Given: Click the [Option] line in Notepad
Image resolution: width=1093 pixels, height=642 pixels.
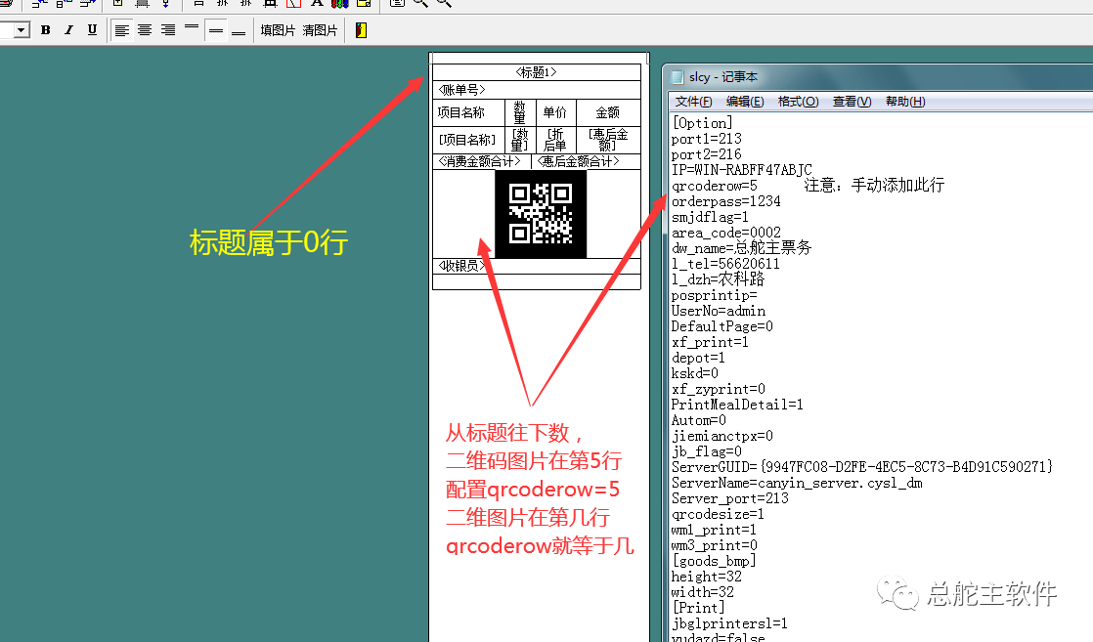Looking at the screenshot, I should [702, 123].
